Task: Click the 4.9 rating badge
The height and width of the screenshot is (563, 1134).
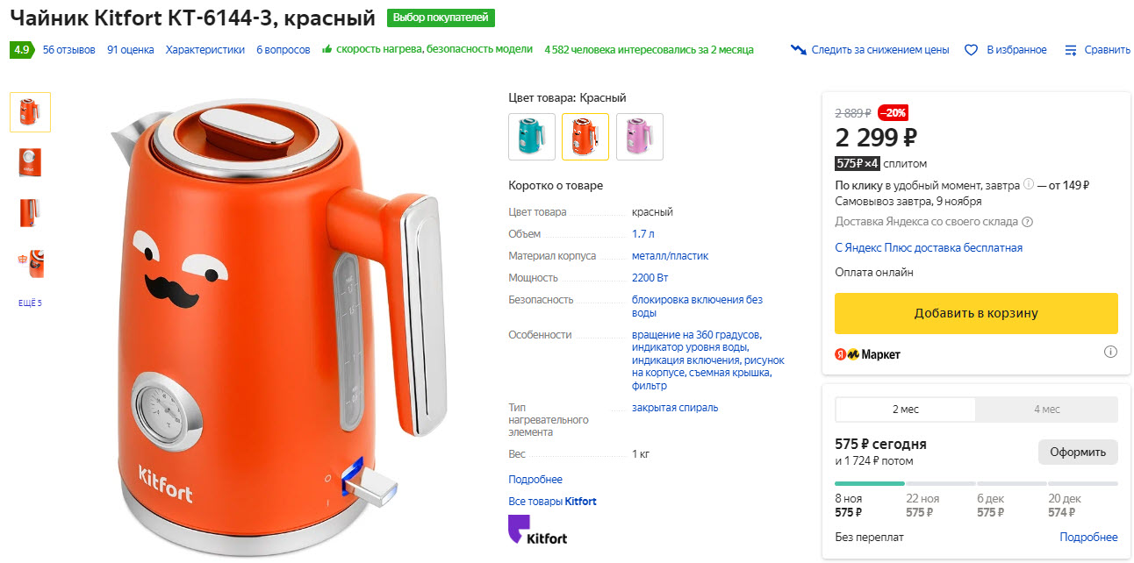Action: (x=22, y=50)
